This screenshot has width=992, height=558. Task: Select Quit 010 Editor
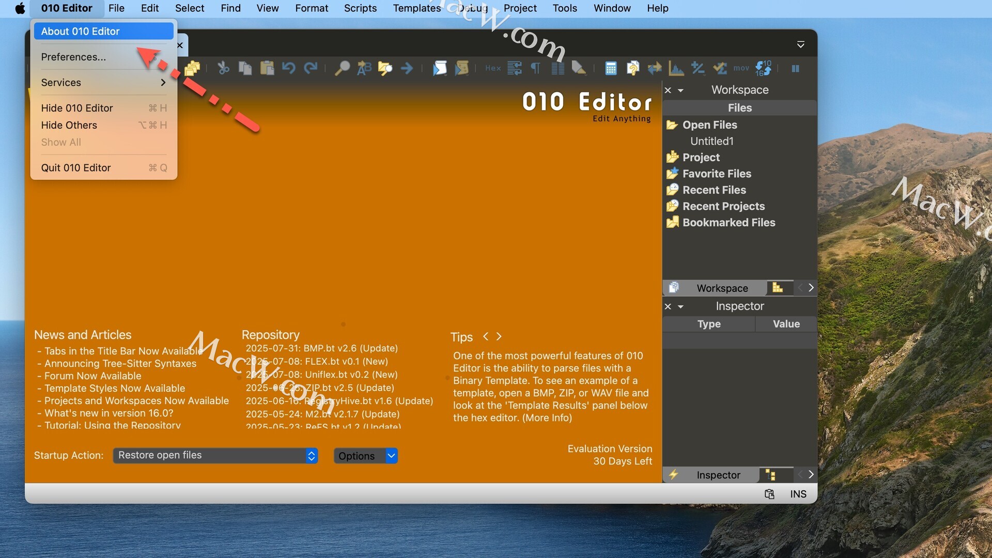pos(104,168)
